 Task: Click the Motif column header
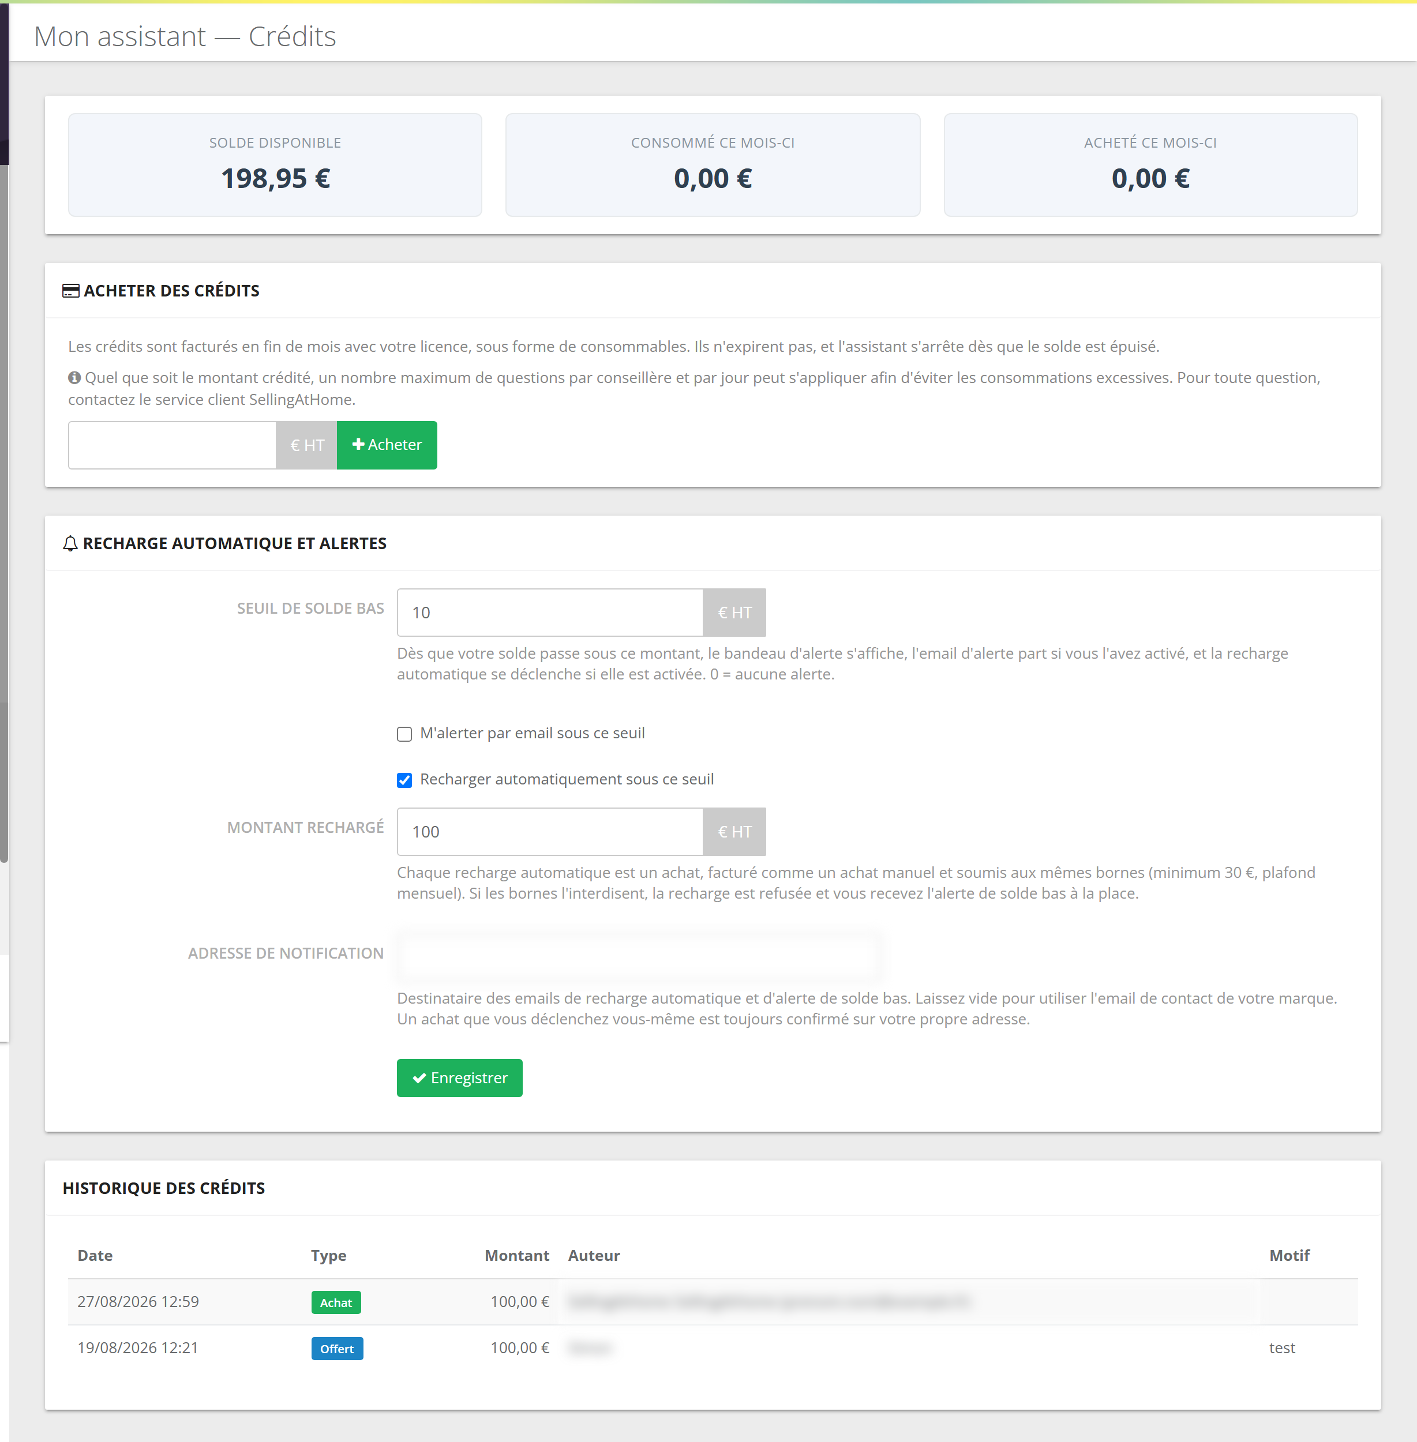click(1289, 1256)
